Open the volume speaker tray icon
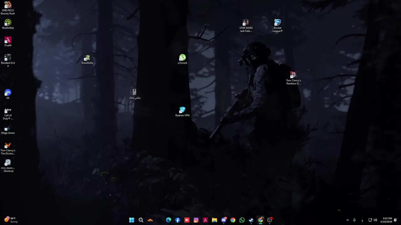Viewport: 401px width, 225px height. pos(375,220)
